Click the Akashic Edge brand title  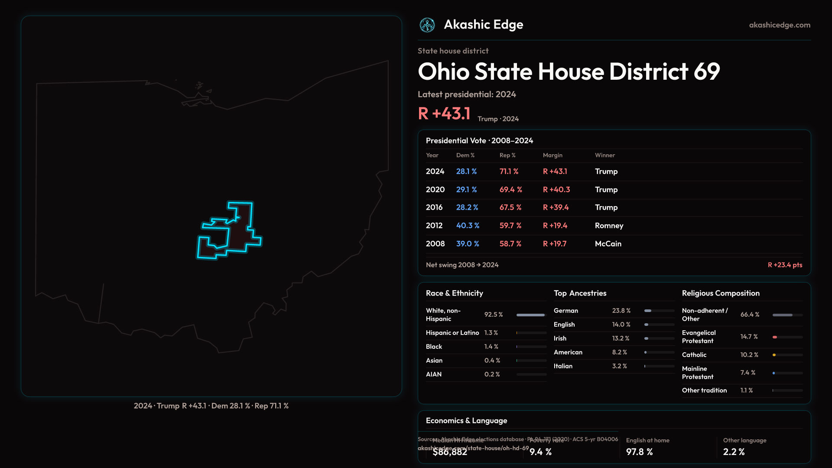pyautogui.click(x=483, y=25)
